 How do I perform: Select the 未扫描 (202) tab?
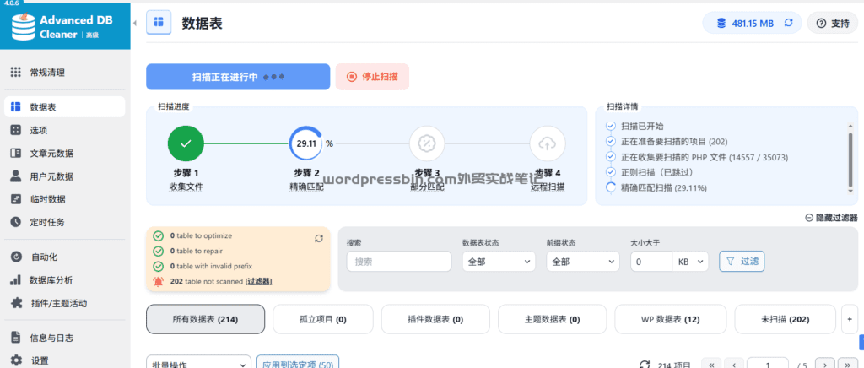(785, 319)
